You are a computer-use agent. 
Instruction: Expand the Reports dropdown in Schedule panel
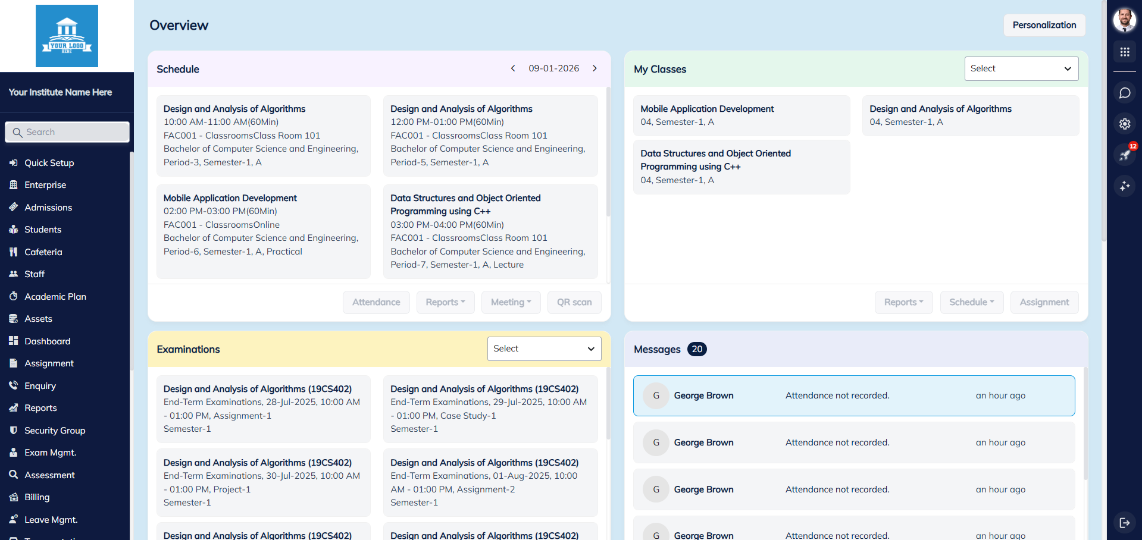[x=445, y=302]
